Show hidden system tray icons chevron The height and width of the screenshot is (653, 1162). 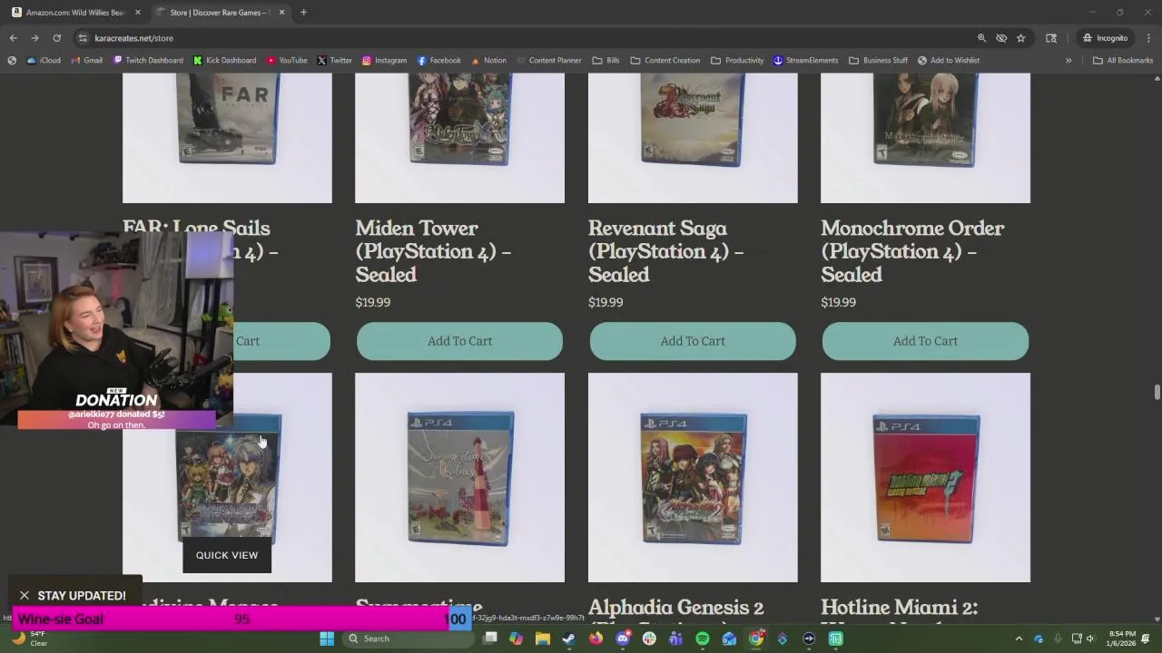[x=1019, y=638]
